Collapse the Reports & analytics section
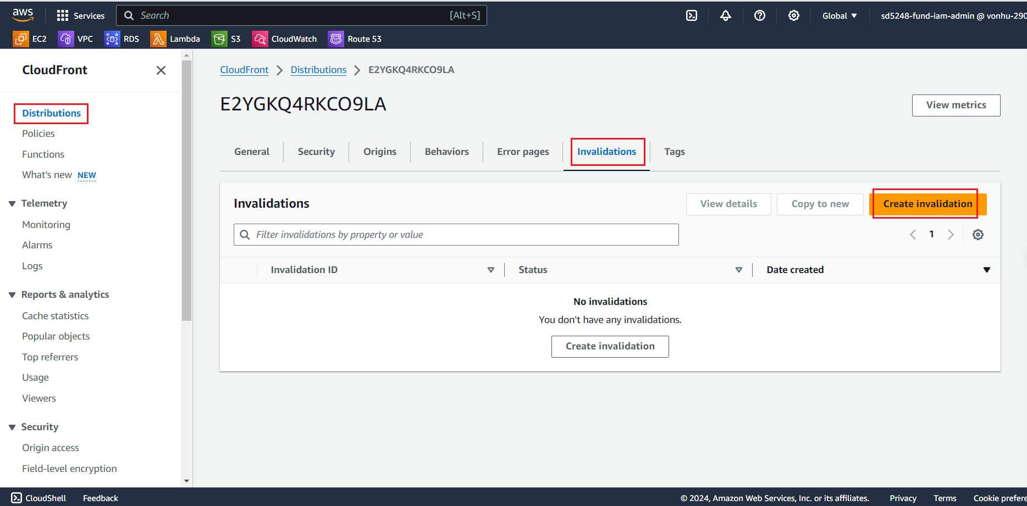 tap(12, 295)
